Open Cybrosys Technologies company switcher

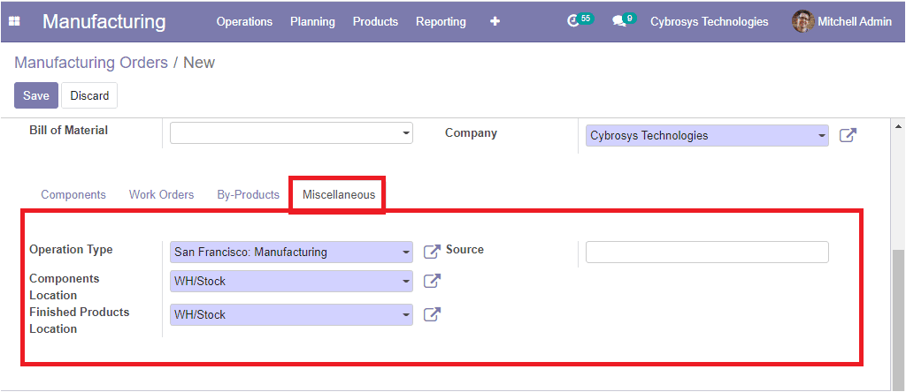[710, 21]
